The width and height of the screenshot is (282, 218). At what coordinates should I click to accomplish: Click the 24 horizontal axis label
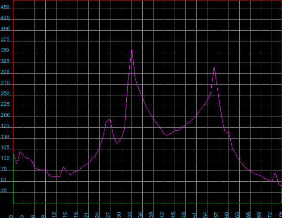(x=97, y=215)
